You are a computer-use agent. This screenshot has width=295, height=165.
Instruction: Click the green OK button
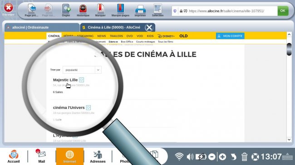tap(283, 11)
